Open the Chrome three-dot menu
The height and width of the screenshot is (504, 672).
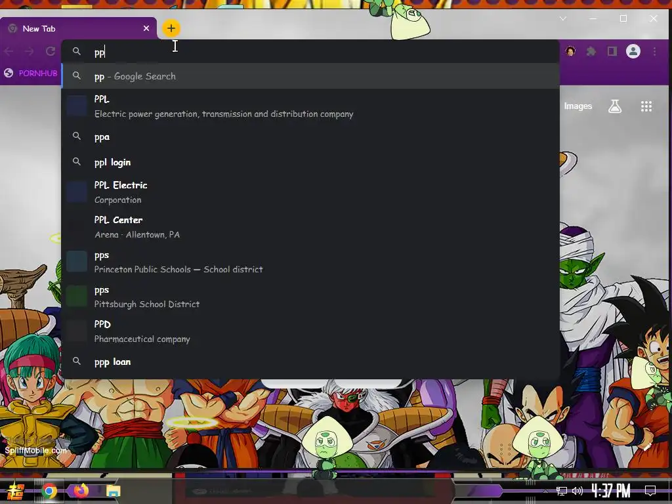tap(654, 51)
